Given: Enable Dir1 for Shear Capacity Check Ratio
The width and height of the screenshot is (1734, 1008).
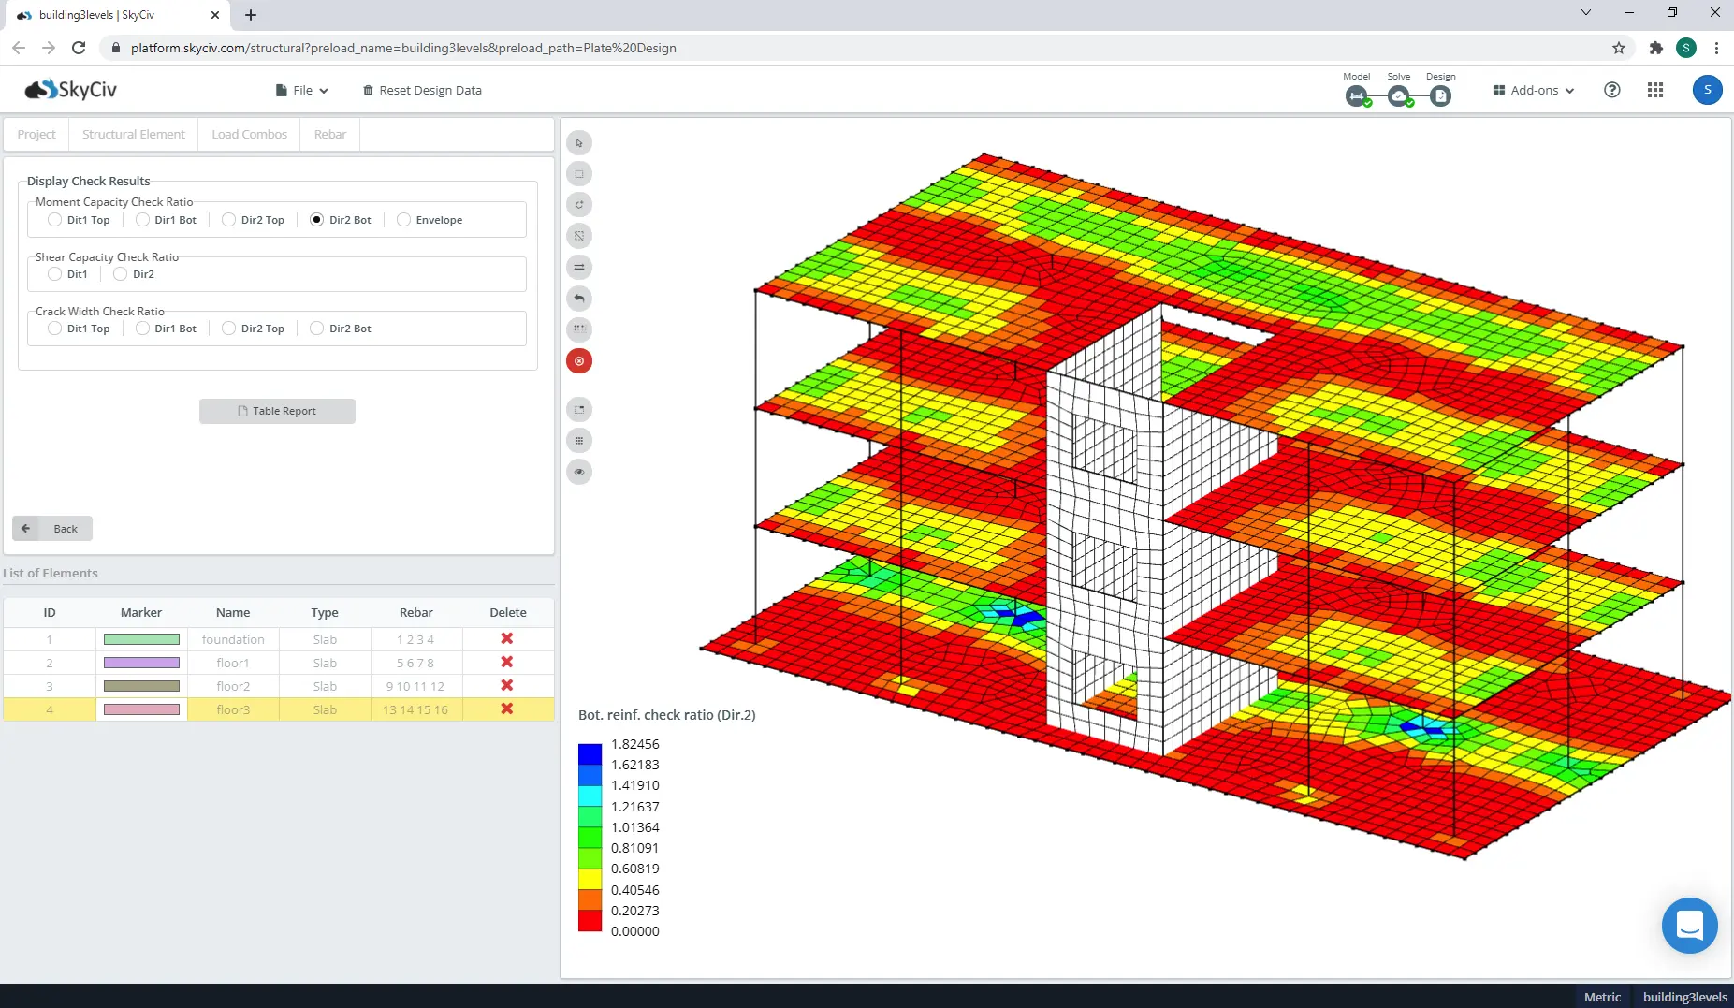Looking at the screenshot, I should [53, 274].
